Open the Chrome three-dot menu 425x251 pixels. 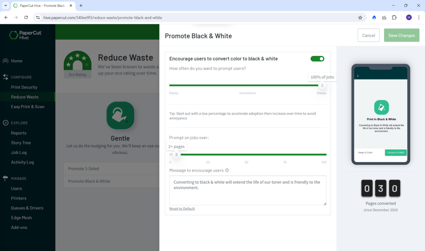coord(419,18)
